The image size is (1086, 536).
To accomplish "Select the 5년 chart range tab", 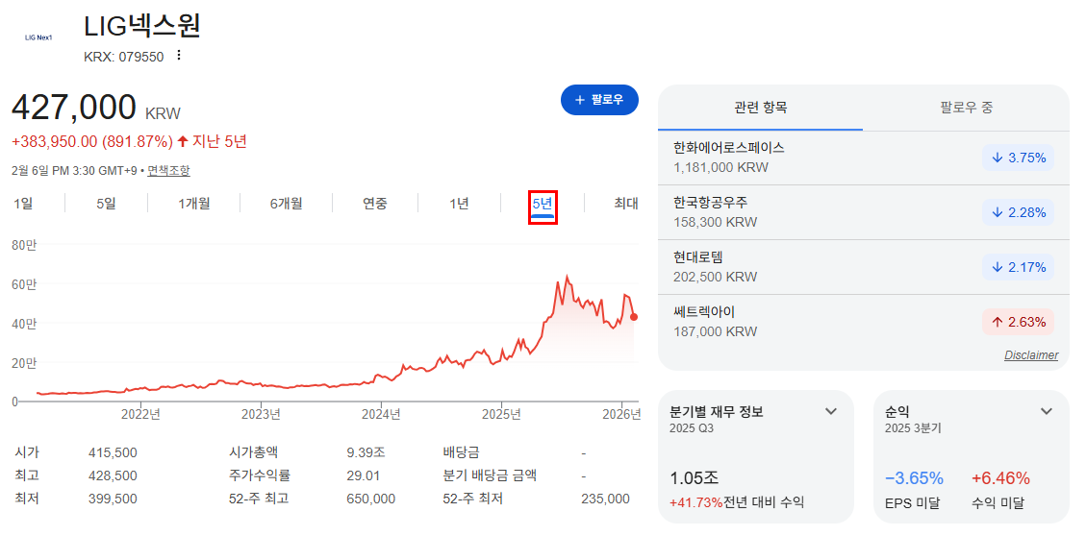I will pos(543,206).
